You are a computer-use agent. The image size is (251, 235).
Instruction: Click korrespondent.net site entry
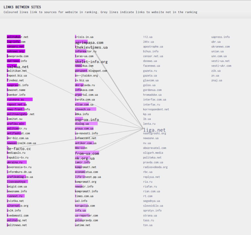pyautogui.click(x=156, y=109)
